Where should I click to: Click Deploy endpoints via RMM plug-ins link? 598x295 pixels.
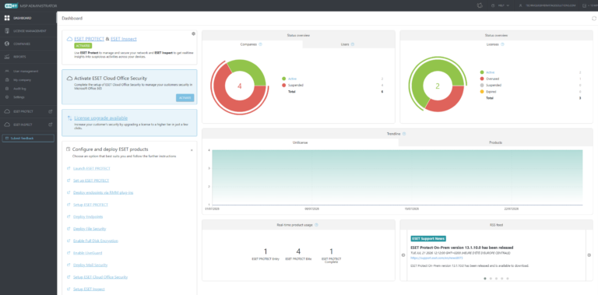coord(103,192)
